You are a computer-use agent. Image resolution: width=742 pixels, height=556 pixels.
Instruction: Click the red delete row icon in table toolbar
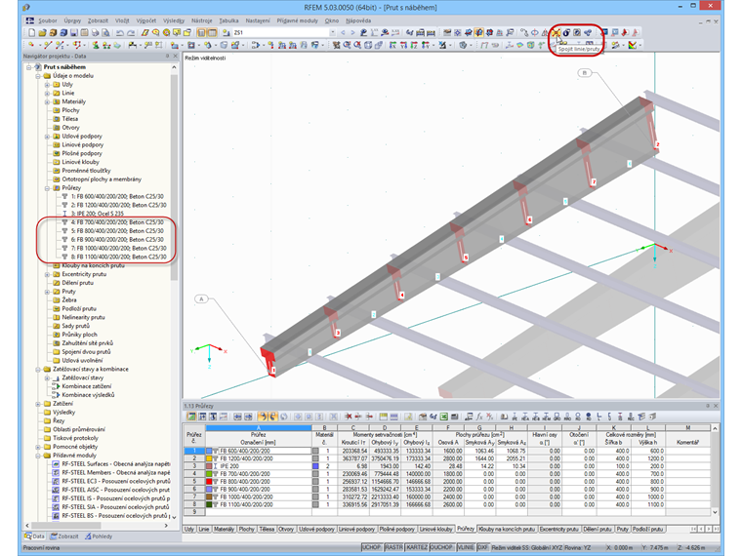(x=349, y=417)
